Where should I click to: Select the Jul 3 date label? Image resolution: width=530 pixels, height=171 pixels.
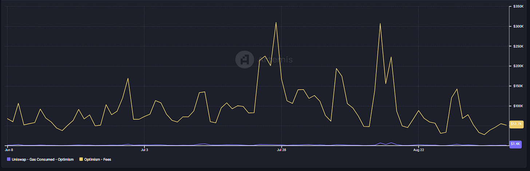pos(145,149)
